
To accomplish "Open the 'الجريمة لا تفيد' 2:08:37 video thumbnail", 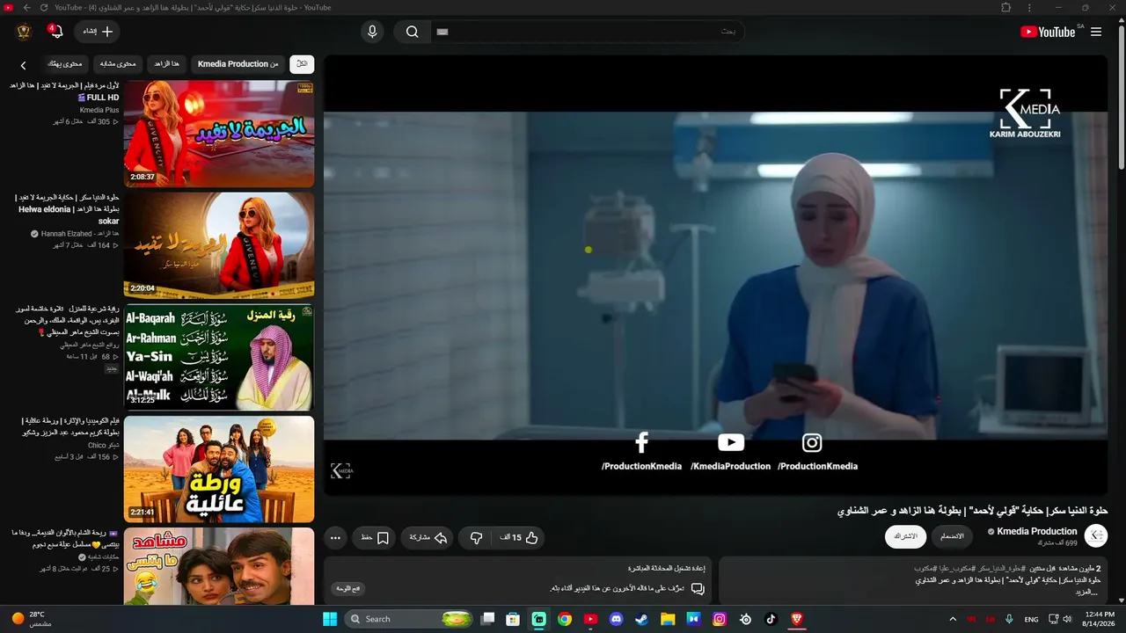I will (x=219, y=134).
